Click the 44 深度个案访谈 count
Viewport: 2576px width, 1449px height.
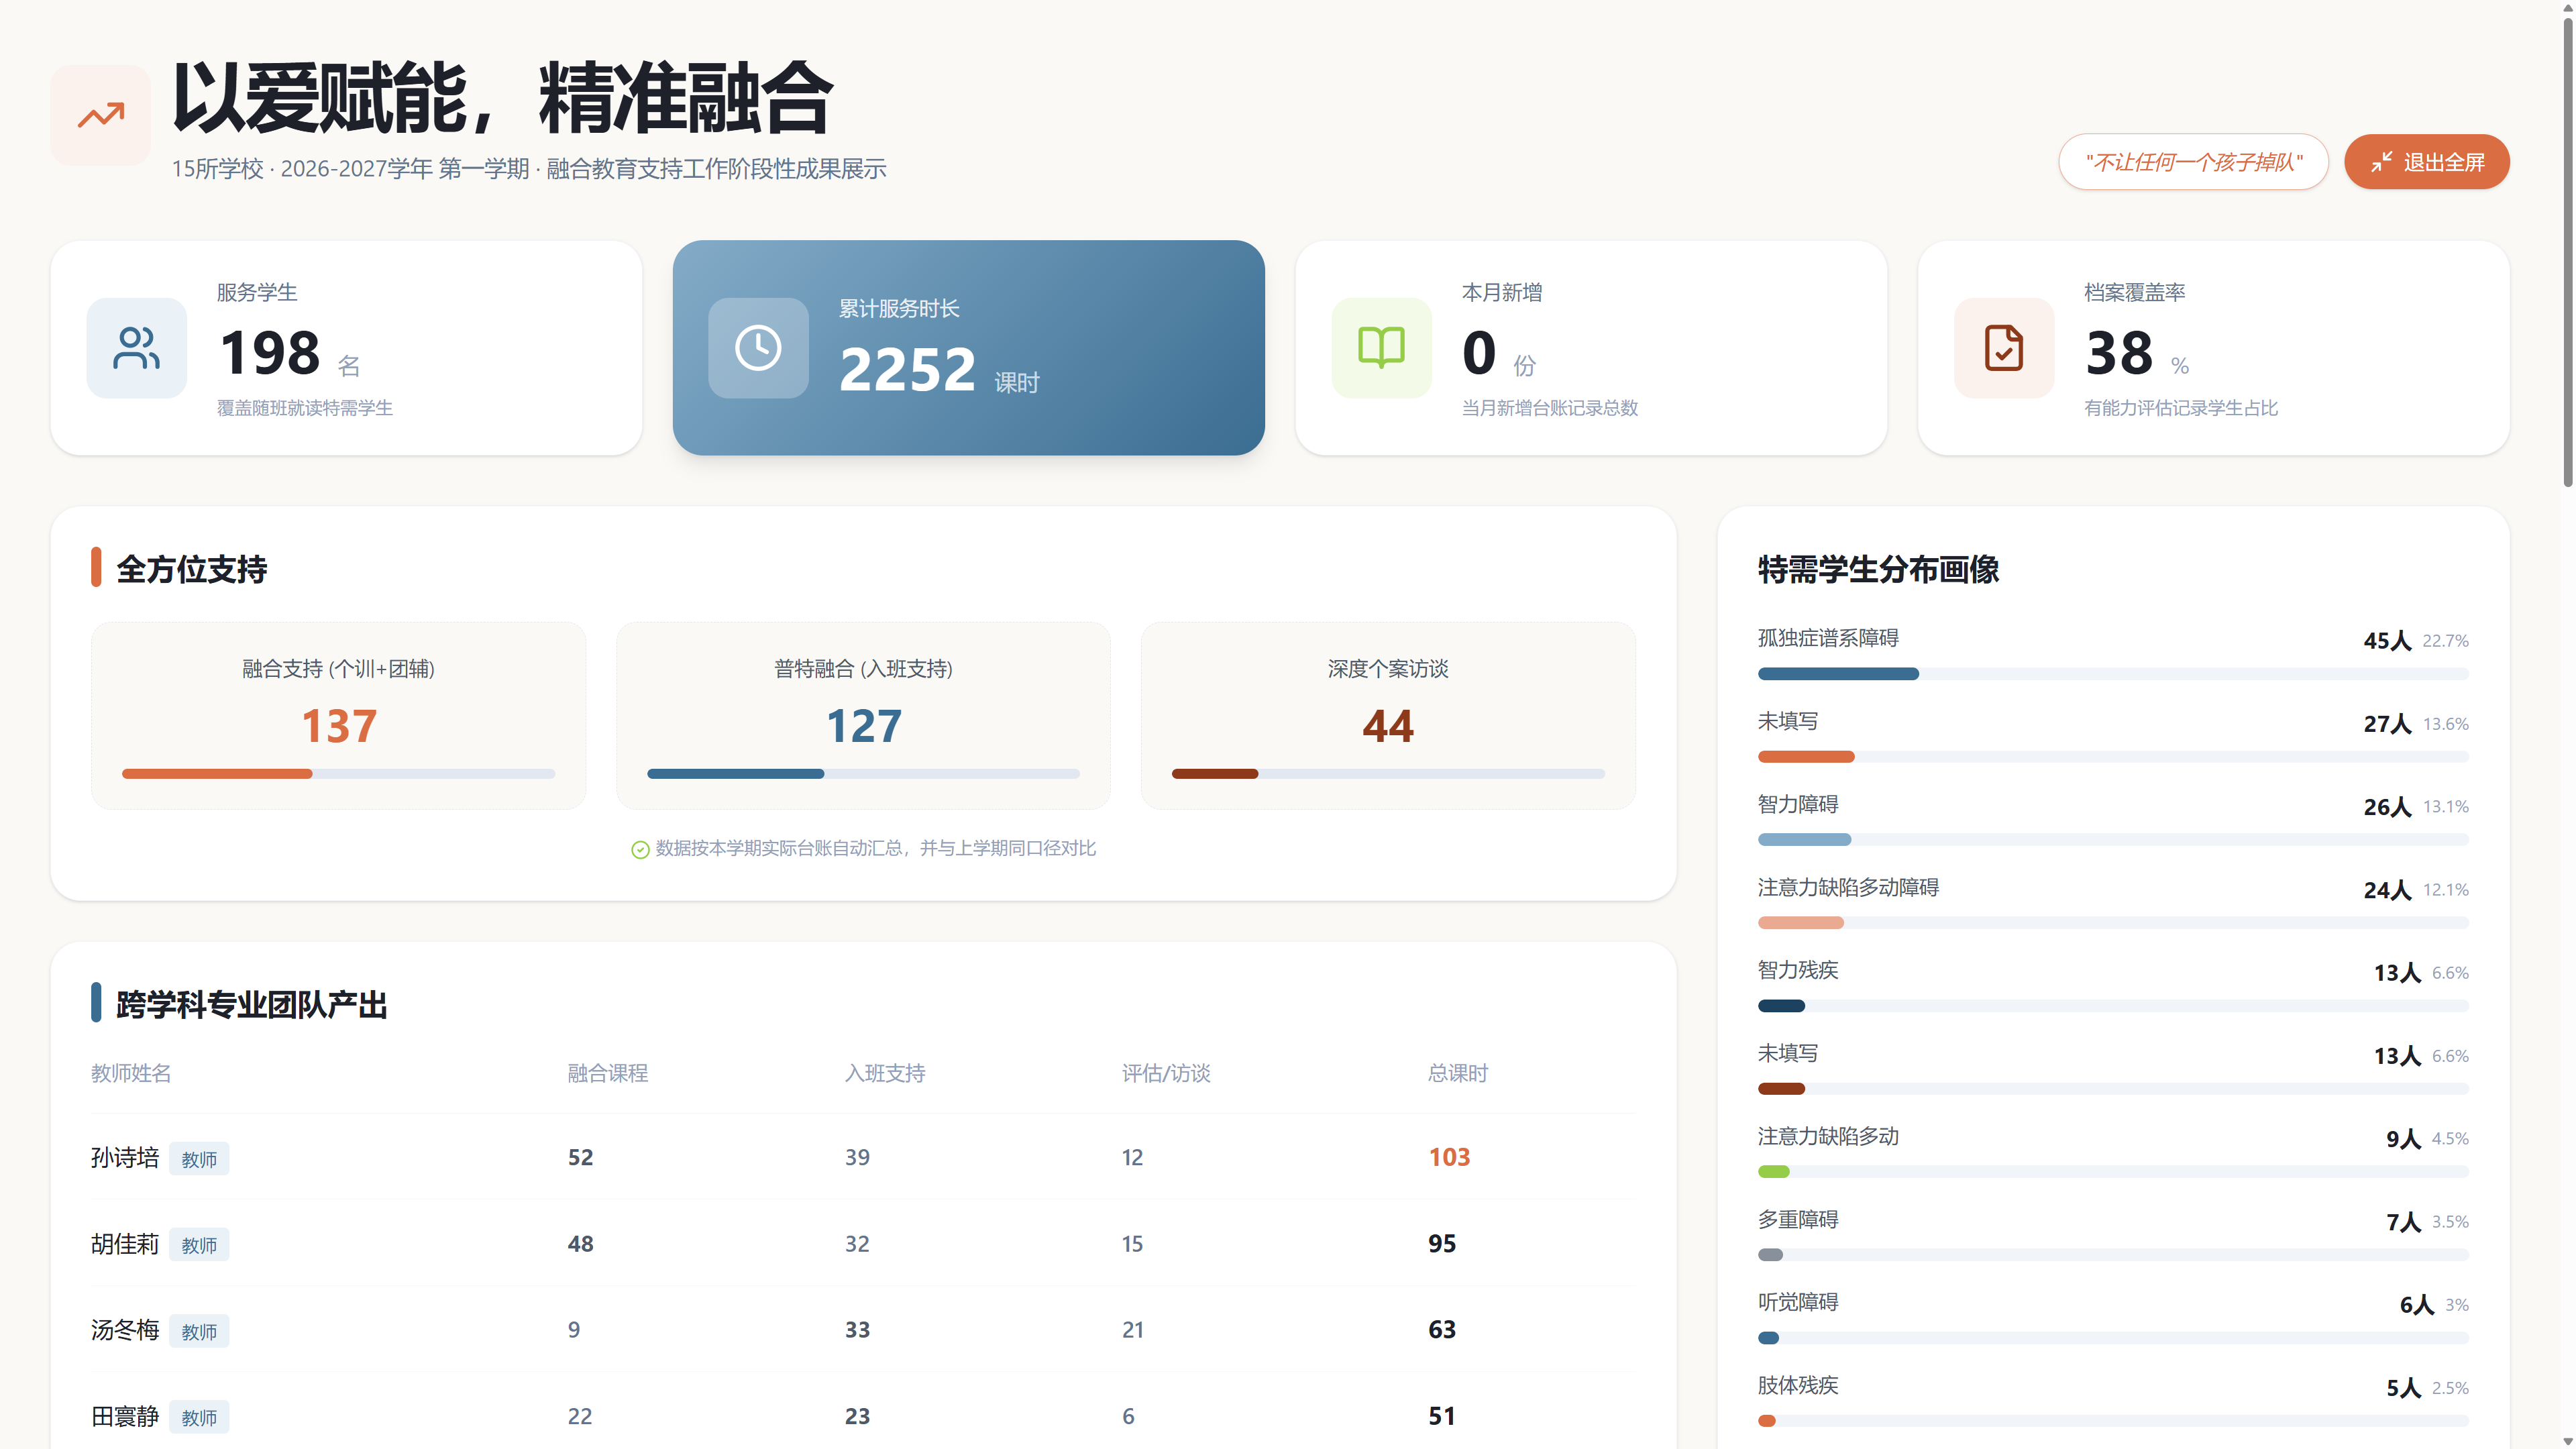1388,726
